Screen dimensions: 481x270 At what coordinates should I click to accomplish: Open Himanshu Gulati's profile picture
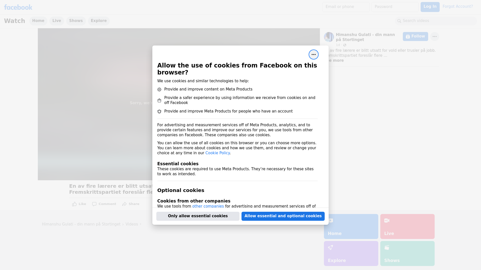tap(329, 37)
